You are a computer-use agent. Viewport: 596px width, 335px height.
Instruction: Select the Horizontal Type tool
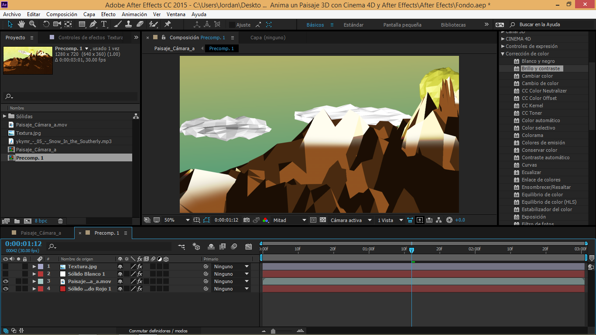pyautogui.click(x=104, y=24)
